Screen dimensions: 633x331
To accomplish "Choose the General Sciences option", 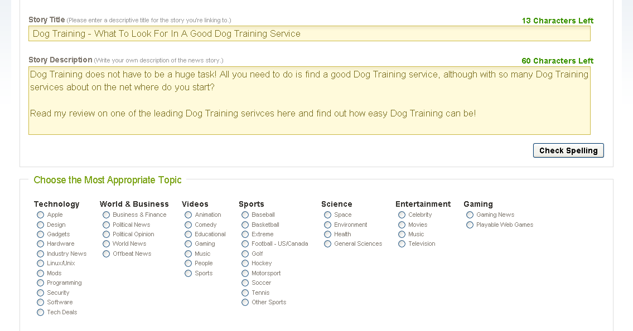I will (328, 244).
